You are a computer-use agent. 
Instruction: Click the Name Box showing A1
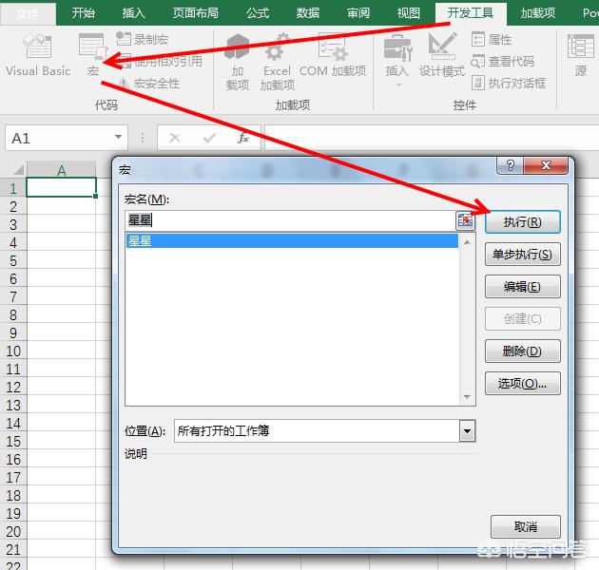point(59,138)
